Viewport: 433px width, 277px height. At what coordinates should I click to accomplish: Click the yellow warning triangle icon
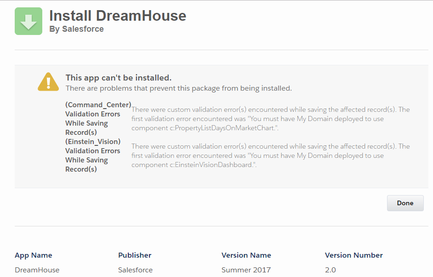click(48, 82)
